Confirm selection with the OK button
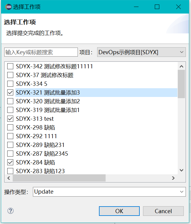 [x=119, y=211]
